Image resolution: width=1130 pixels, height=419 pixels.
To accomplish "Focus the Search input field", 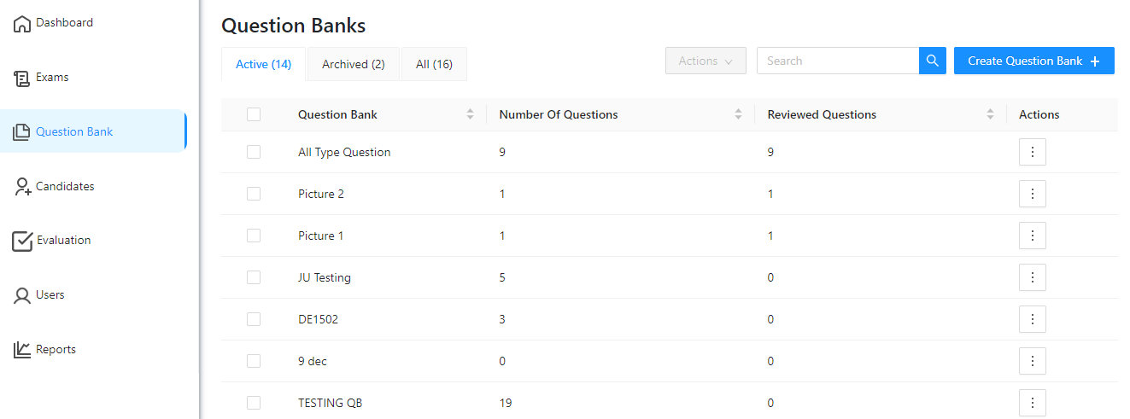I will pos(837,61).
